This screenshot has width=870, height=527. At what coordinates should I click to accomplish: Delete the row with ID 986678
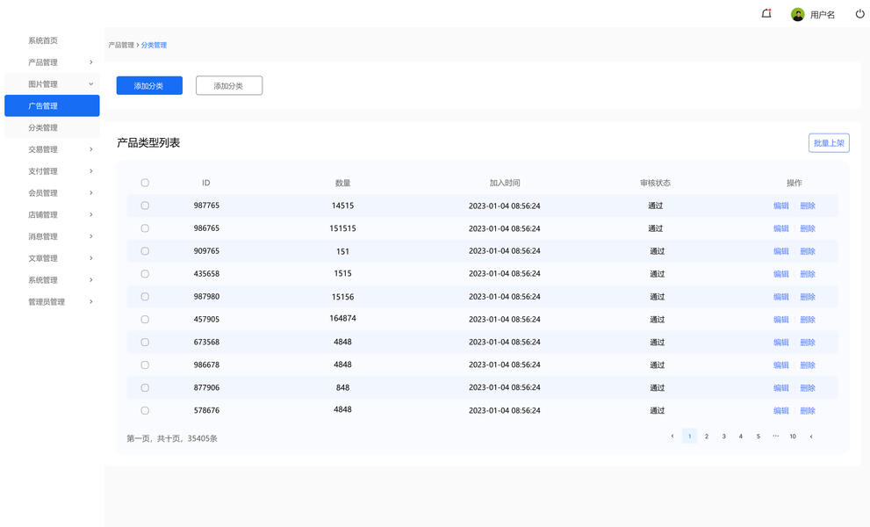point(808,365)
